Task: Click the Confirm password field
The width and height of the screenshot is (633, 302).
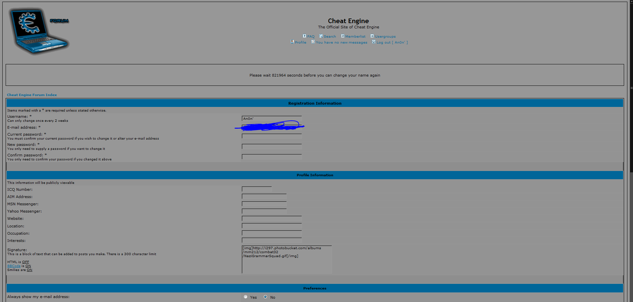Action: (272, 157)
